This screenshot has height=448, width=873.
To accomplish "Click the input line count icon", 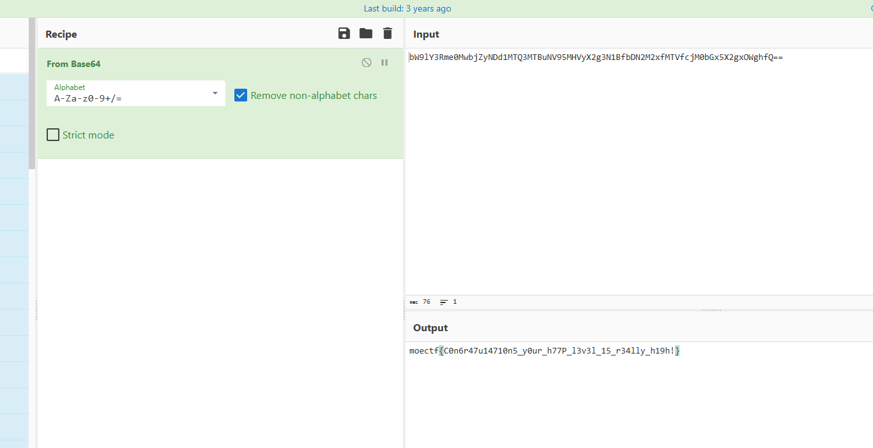I will (444, 302).
